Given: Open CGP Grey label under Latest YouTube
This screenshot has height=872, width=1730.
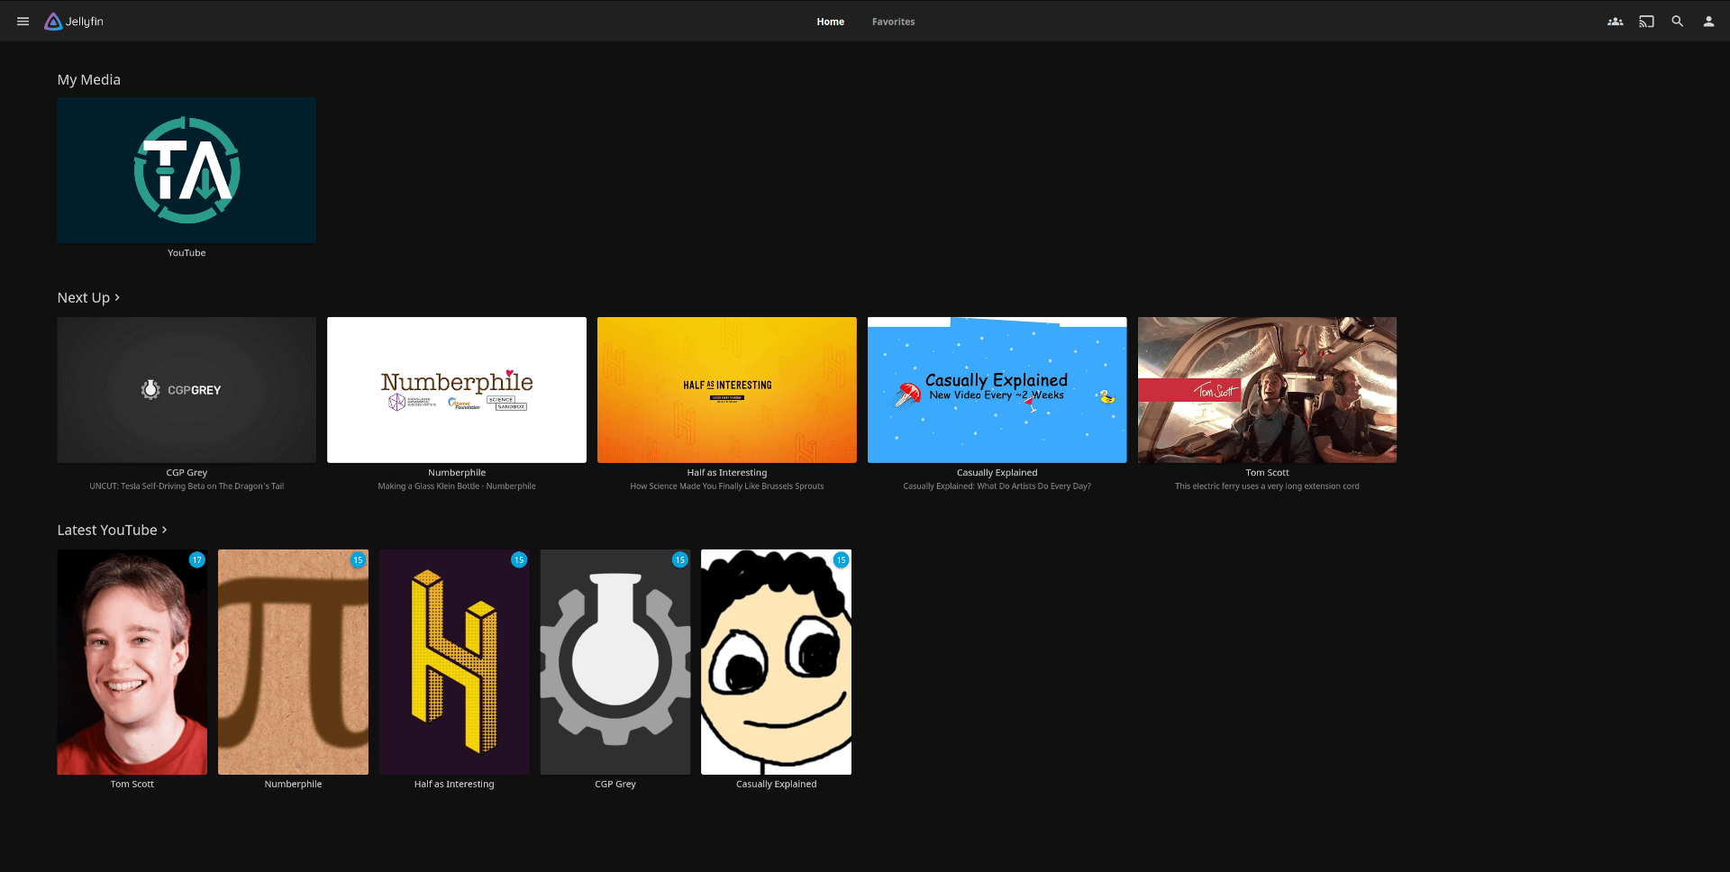Looking at the screenshot, I should click(x=615, y=785).
